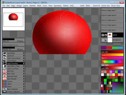The height and width of the screenshot is (95, 126).
Task: Select the green swatch in color strip
Action: pyautogui.click(x=115, y=48)
